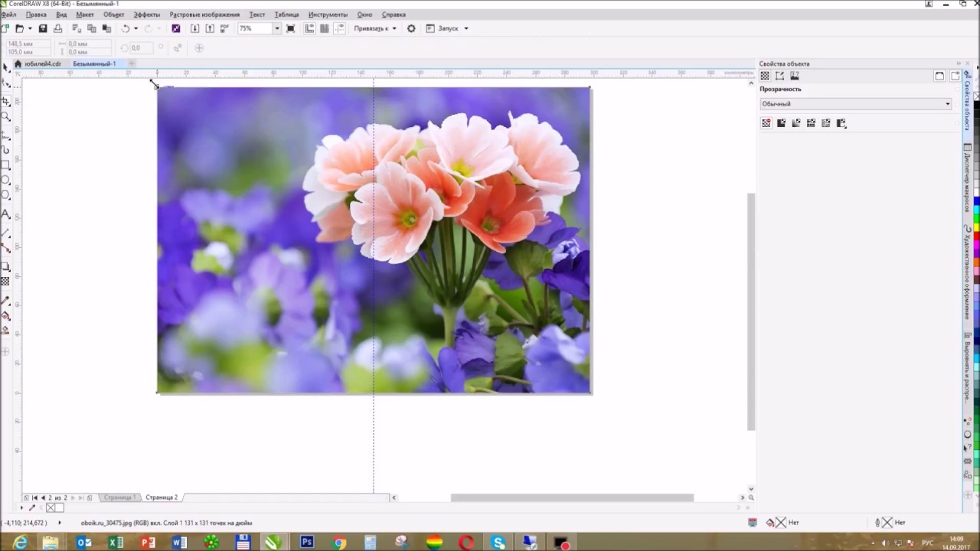The width and height of the screenshot is (980, 551).
Task: Select the Crop tool in the toolbox
Action: 5,101
